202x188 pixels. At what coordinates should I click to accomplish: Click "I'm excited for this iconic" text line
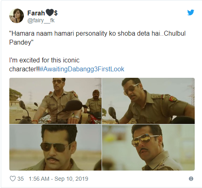coord(44,60)
